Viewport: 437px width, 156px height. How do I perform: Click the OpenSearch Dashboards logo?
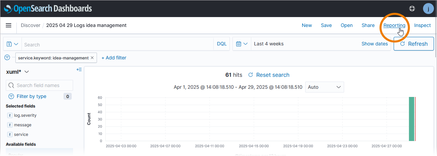(x=48, y=9)
